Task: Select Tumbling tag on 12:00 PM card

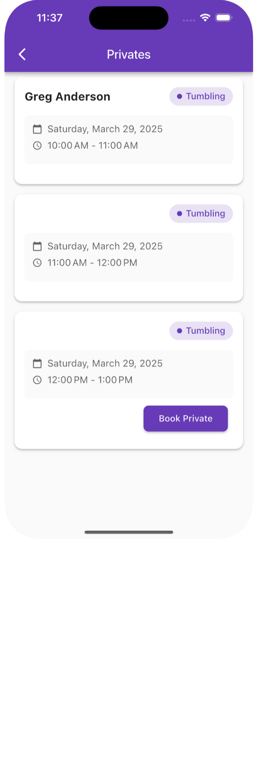Action: tap(201, 331)
